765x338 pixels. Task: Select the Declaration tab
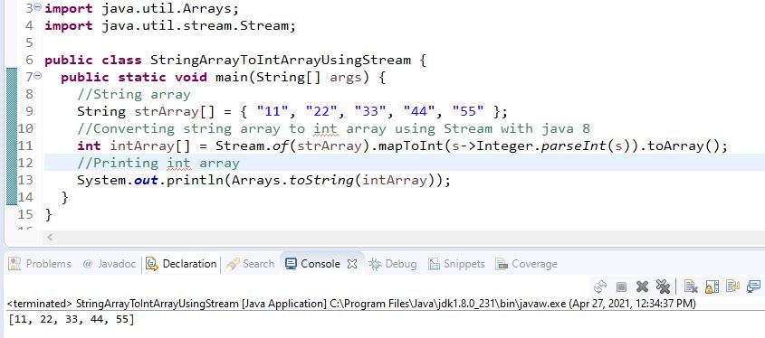[x=181, y=264]
